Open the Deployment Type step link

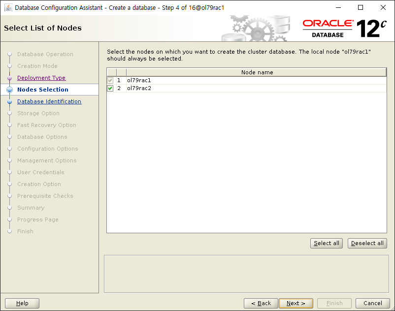pos(41,78)
